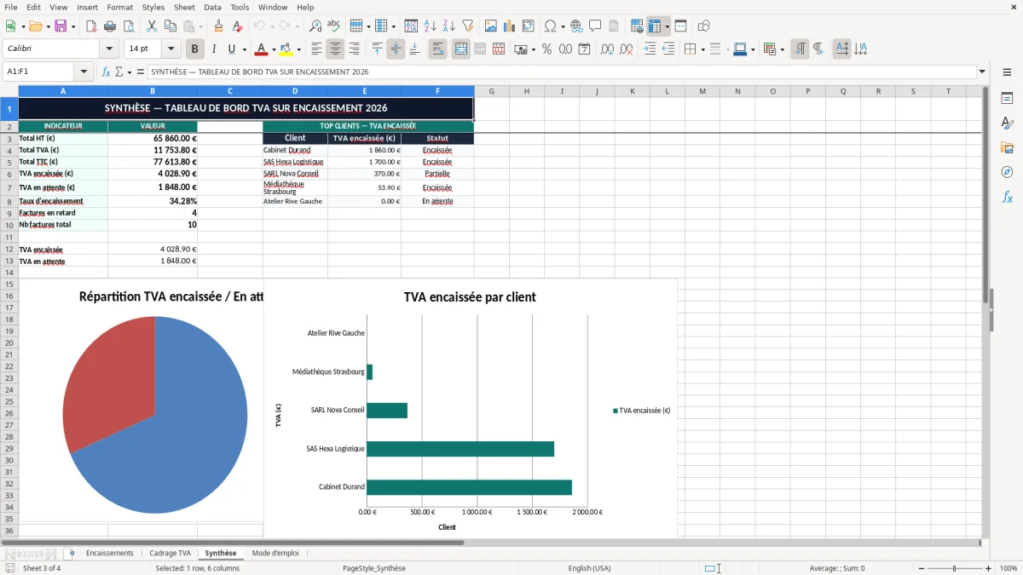Click the Print icon
1023x575 pixels.
tap(112, 26)
